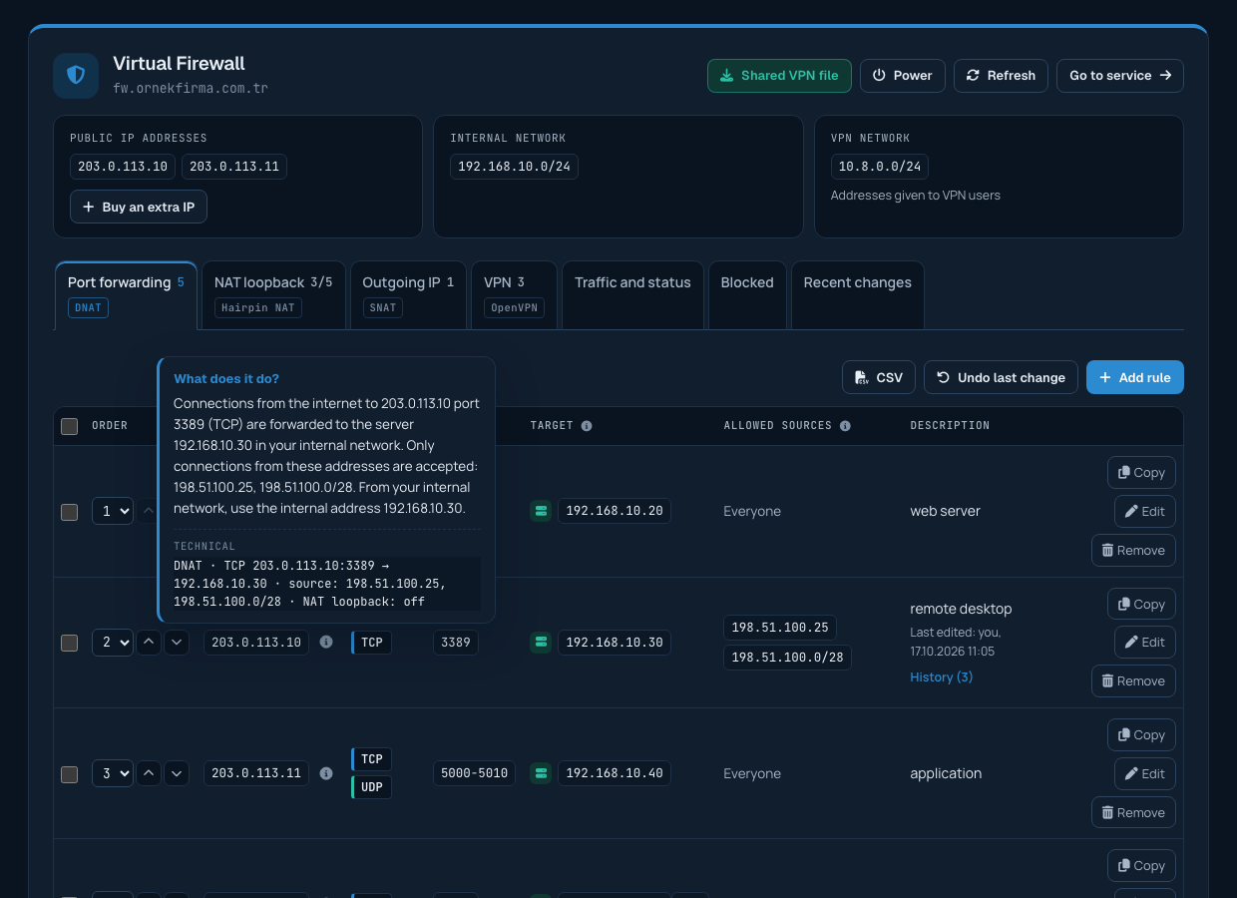Screen dimensions: 1237x898
Task: Open order dropdown for application rule
Action: click(112, 773)
